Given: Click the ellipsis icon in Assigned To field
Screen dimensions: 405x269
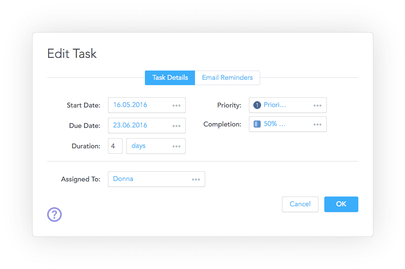Looking at the screenshot, I should 196,179.
